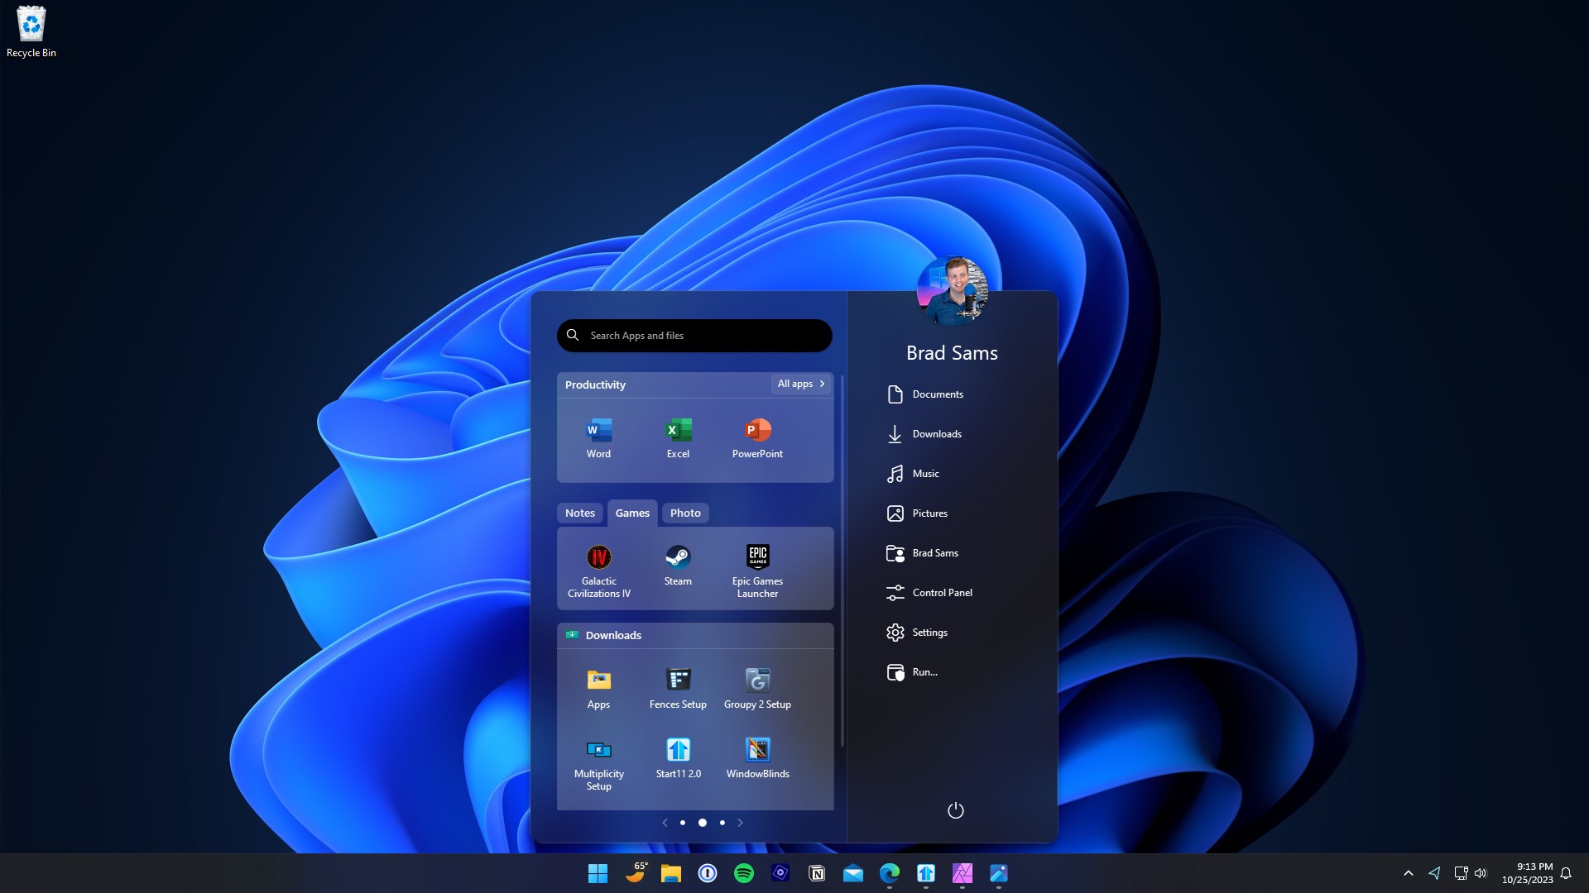This screenshot has width=1589, height=893.
Task: Open Music folder shortcut
Action: point(913,474)
